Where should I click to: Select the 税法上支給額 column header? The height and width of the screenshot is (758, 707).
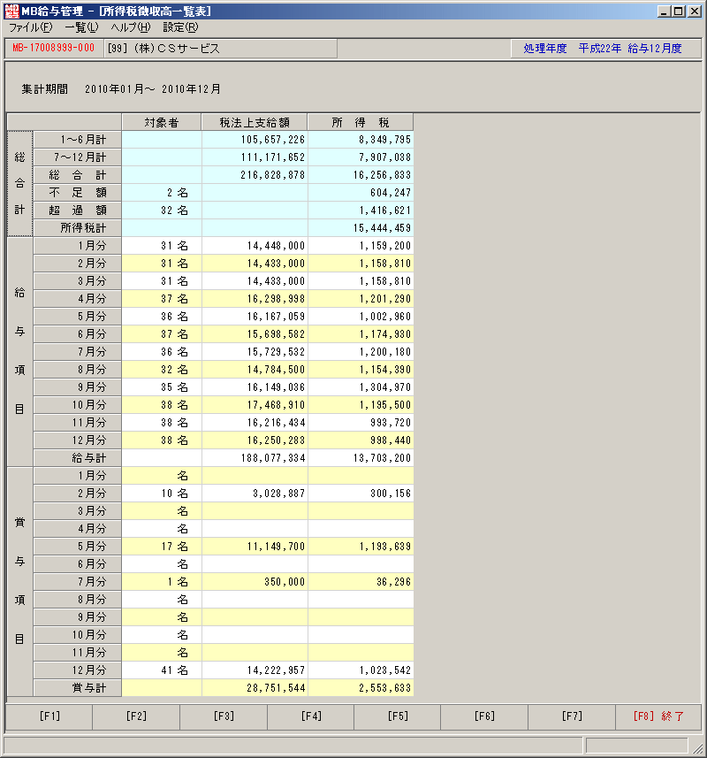tap(255, 123)
